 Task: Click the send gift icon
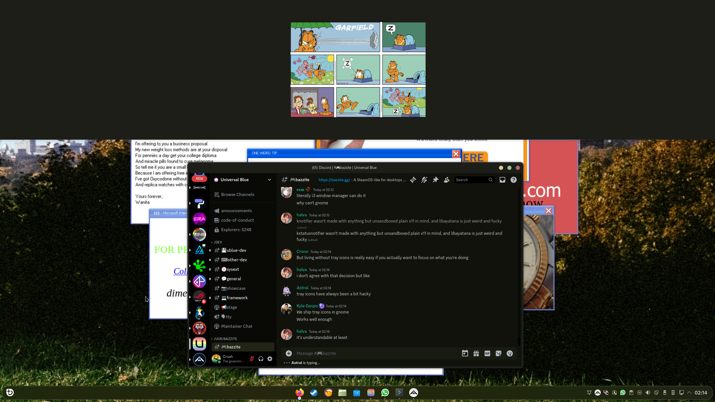[476, 353]
